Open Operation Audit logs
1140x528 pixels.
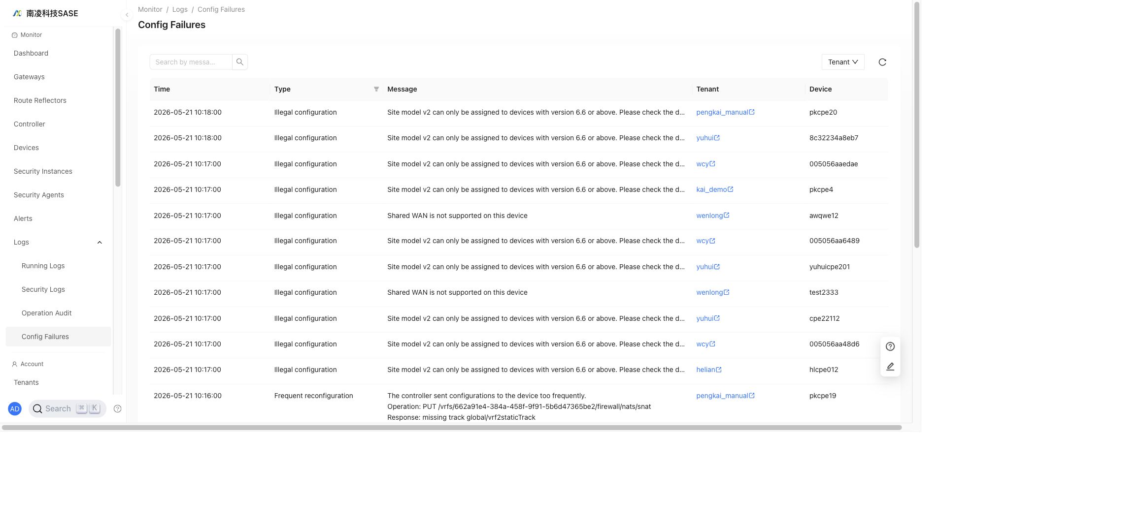(47, 313)
